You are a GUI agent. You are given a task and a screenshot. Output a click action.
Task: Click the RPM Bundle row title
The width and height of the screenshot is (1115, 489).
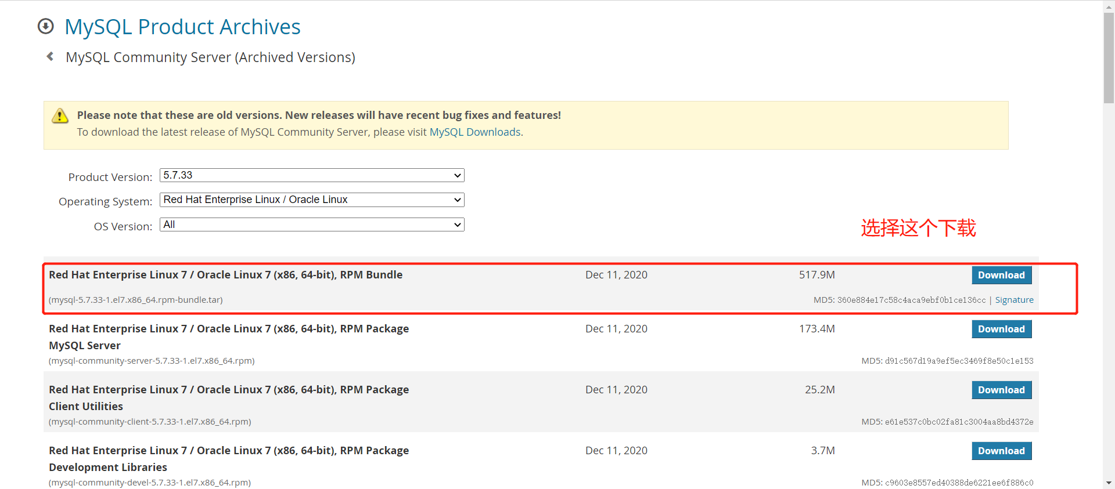225,275
